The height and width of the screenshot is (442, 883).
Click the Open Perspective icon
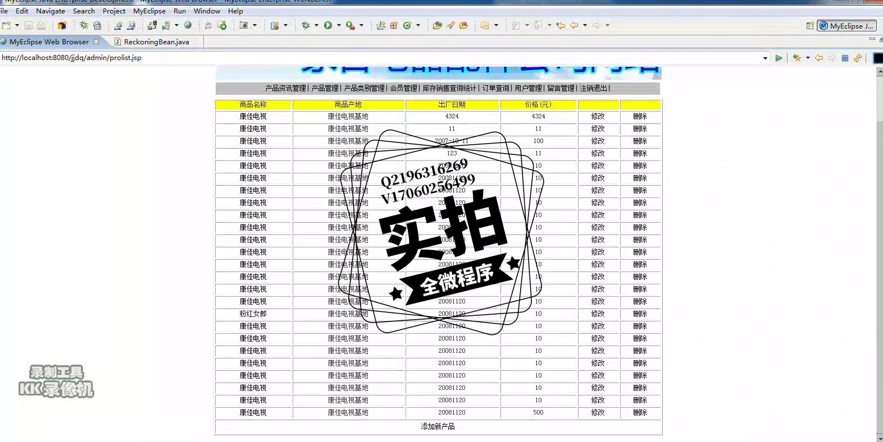pos(810,26)
